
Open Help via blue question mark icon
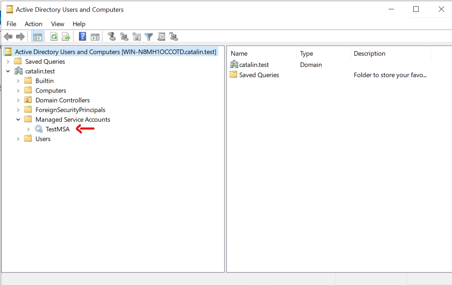click(x=83, y=37)
